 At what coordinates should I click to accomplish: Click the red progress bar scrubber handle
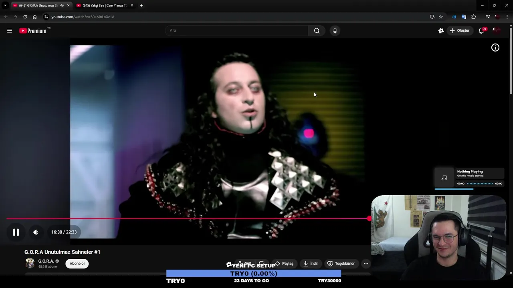369,218
